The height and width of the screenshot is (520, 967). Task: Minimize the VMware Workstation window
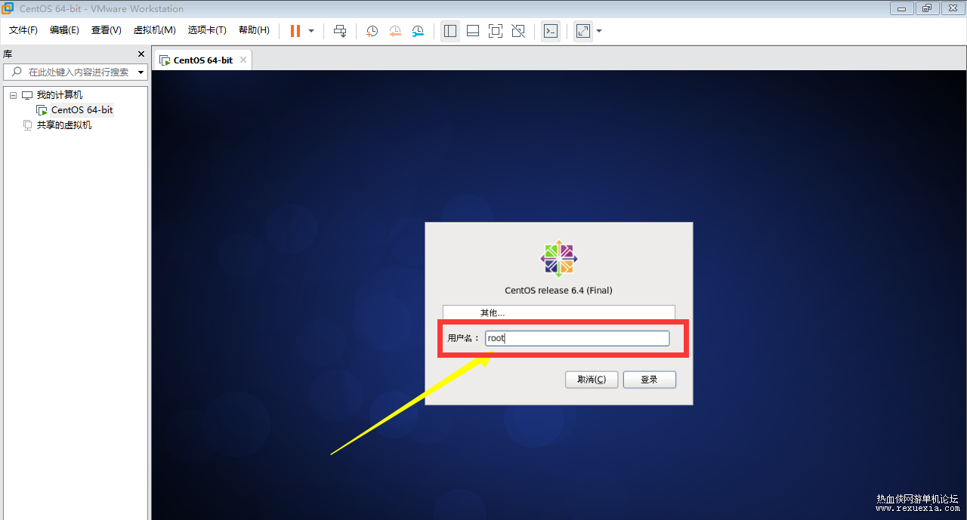tap(902, 8)
